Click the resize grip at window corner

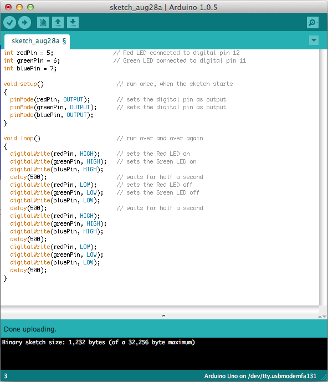pos(324,378)
